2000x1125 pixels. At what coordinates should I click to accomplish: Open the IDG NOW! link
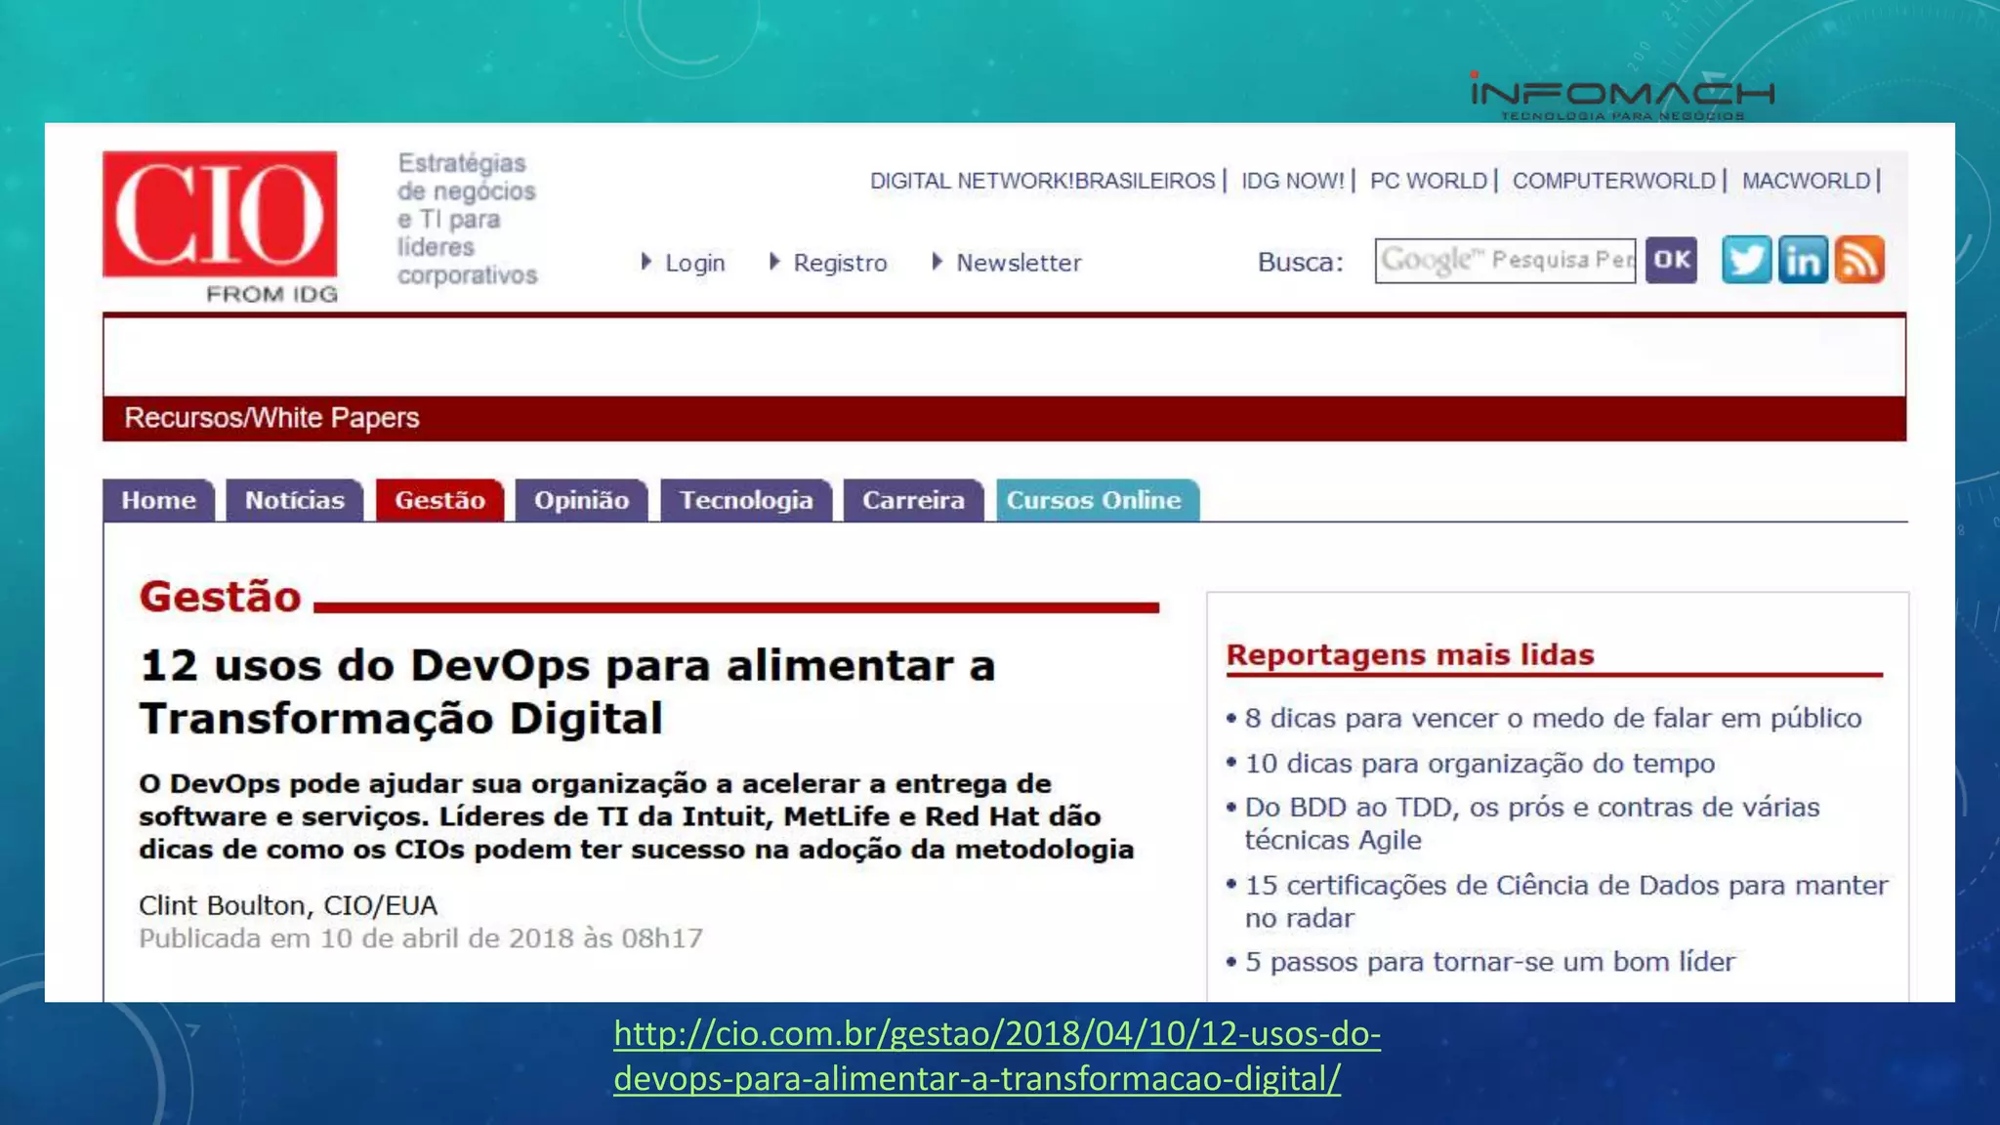coord(1293,181)
